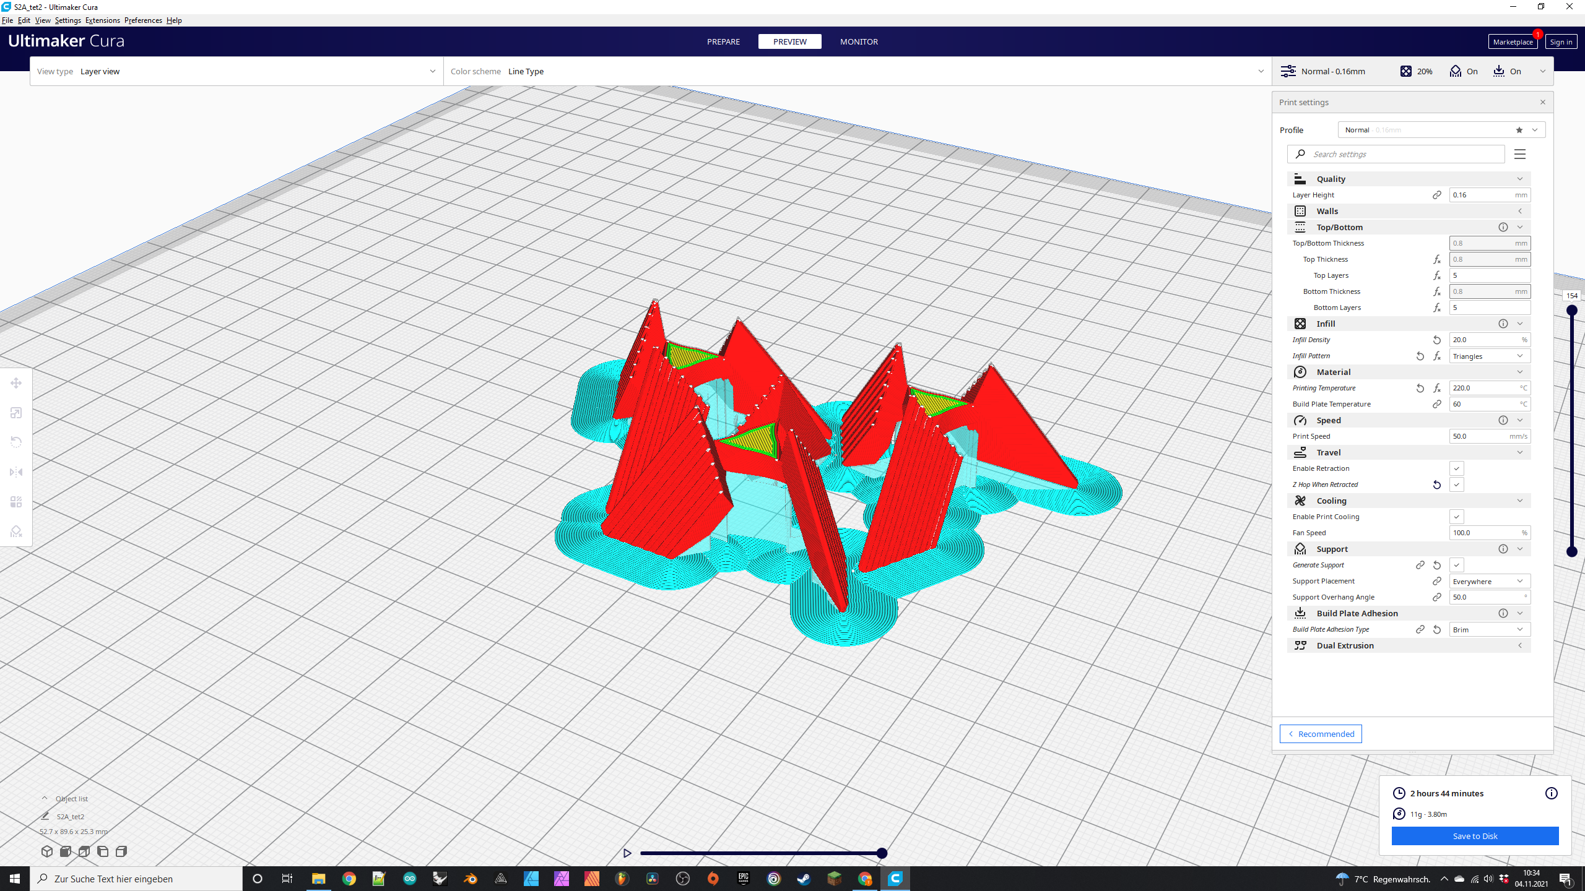This screenshot has width=1585, height=891.
Task: Toggle Enable Print Cooling checkbox
Action: click(1456, 517)
